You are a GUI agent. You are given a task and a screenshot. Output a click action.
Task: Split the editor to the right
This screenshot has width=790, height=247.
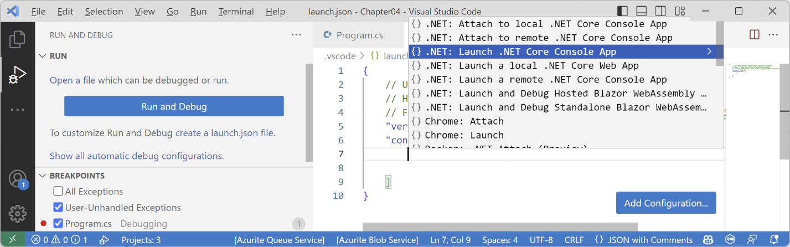(754, 35)
